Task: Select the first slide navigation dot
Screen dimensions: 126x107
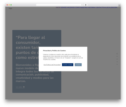Action: pyautogui.click(x=117, y=54)
